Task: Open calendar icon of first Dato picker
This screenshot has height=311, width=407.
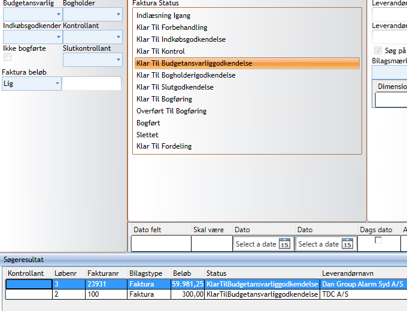Action: pyautogui.click(x=284, y=244)
